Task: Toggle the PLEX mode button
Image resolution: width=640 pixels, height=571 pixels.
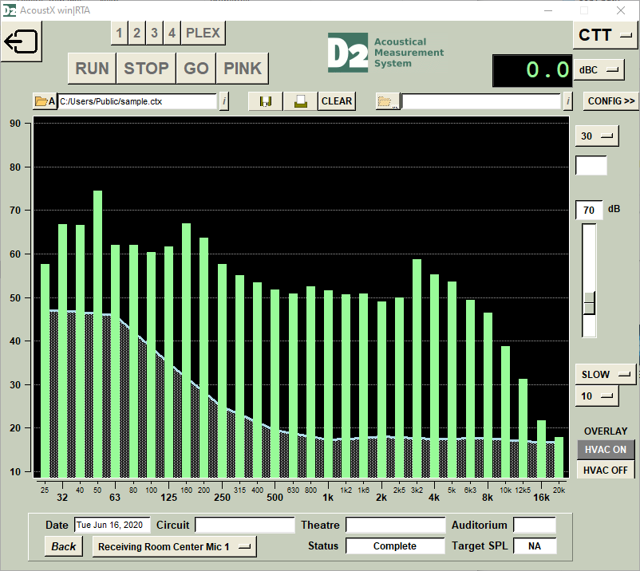Action: [x=203, y=33]
